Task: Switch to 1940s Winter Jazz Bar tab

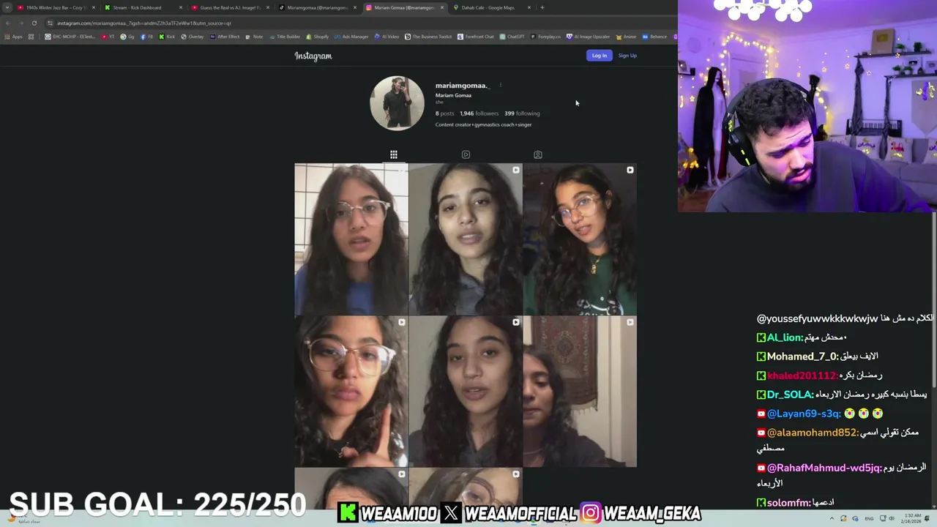Action: 55,7
